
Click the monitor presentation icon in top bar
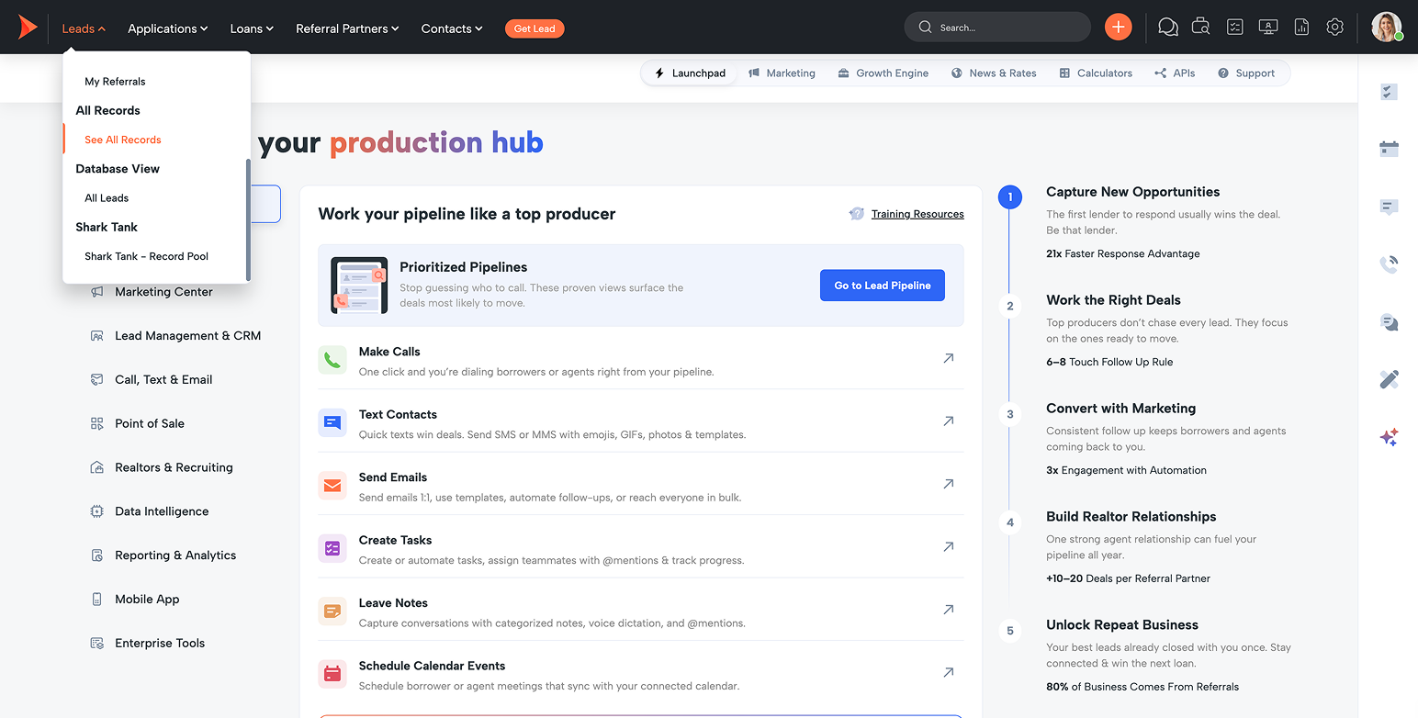click(1268, 28)
